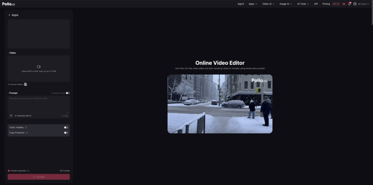Click the 60 Credits value
The width and height of the screenshot is (373, 185).
[x=65, y=171]
